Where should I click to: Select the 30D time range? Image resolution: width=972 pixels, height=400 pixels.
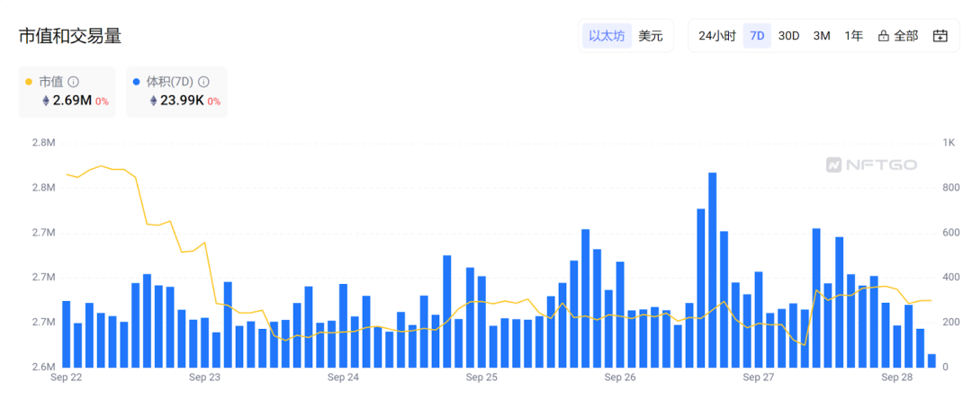tap(788, 36)
